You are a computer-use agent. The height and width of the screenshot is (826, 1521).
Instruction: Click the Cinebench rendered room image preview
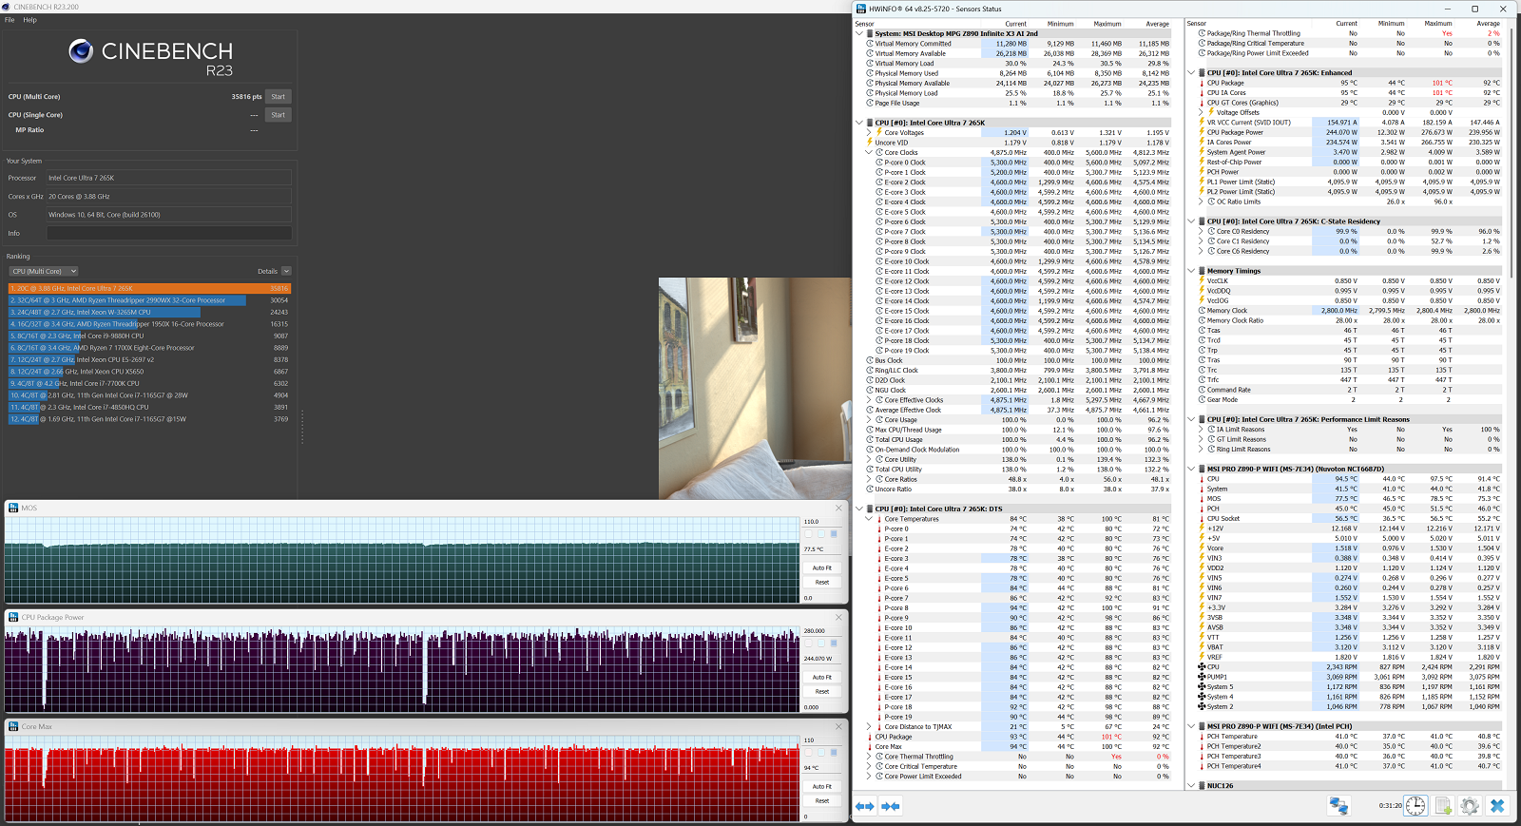click(755, 389)
